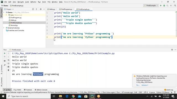177x99 pixels.
Task: Stop process icon in Run tool window
Action: 5,57
